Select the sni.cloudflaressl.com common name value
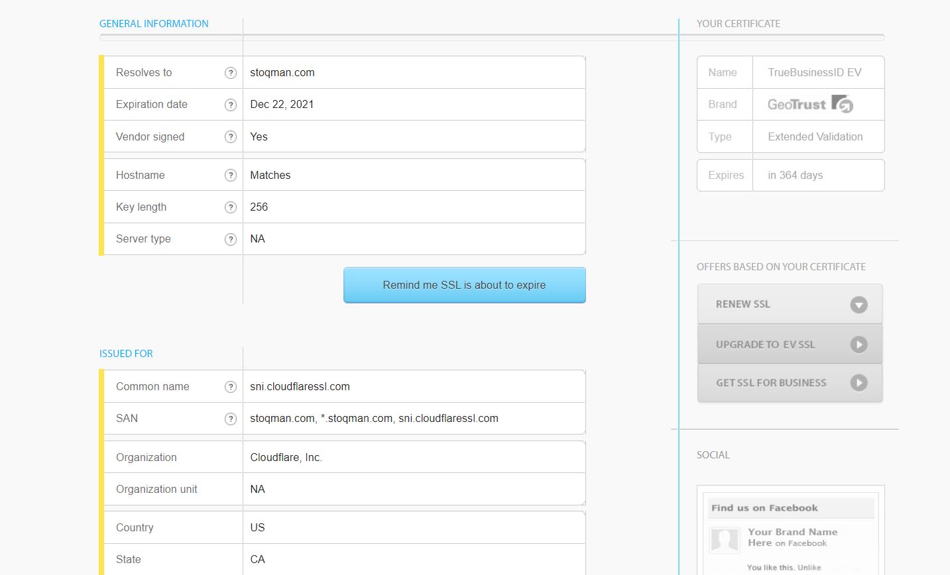Screen dimensions: 950x575 click(x=300, y=387)
